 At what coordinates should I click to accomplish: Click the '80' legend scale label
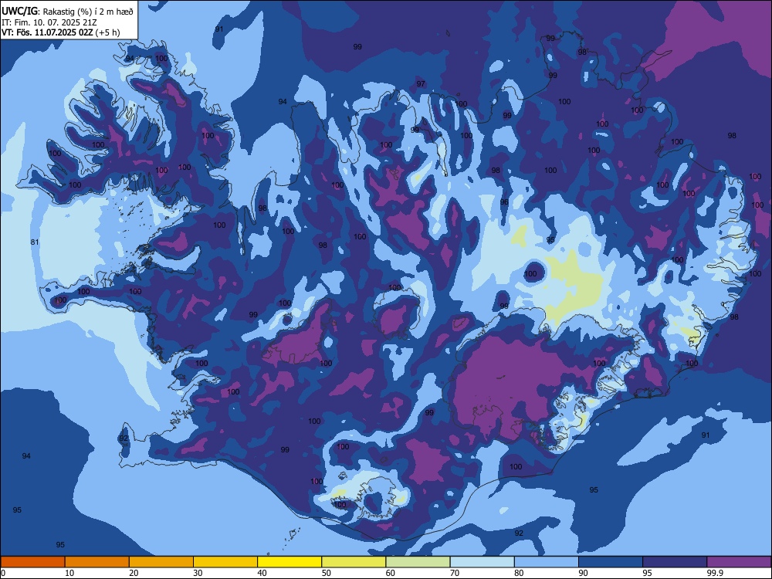tap(519, 573)
